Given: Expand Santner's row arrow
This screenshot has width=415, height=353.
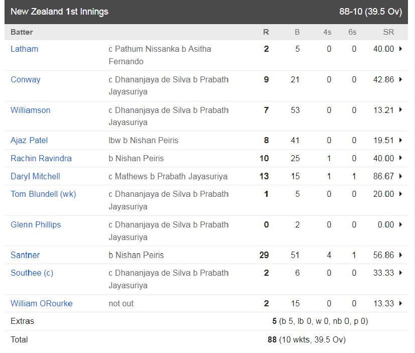Looking at the screenshot, I should point(400,255).
